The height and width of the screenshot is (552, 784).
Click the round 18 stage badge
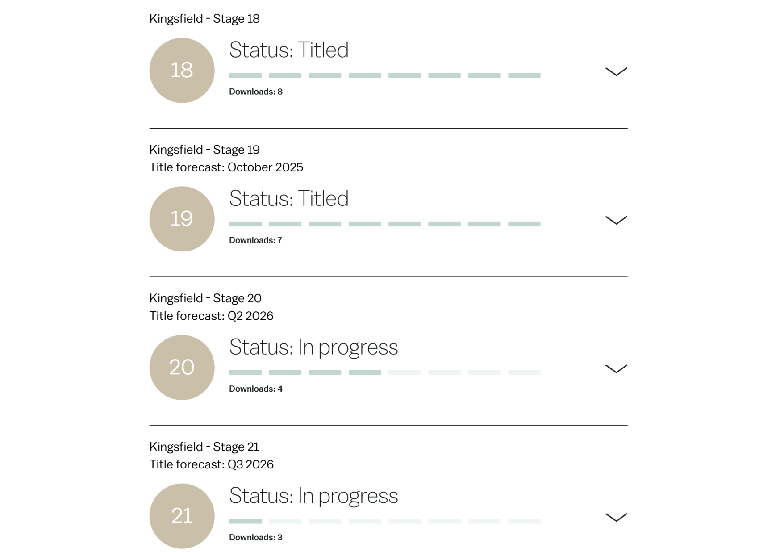[x=182, y=71]
